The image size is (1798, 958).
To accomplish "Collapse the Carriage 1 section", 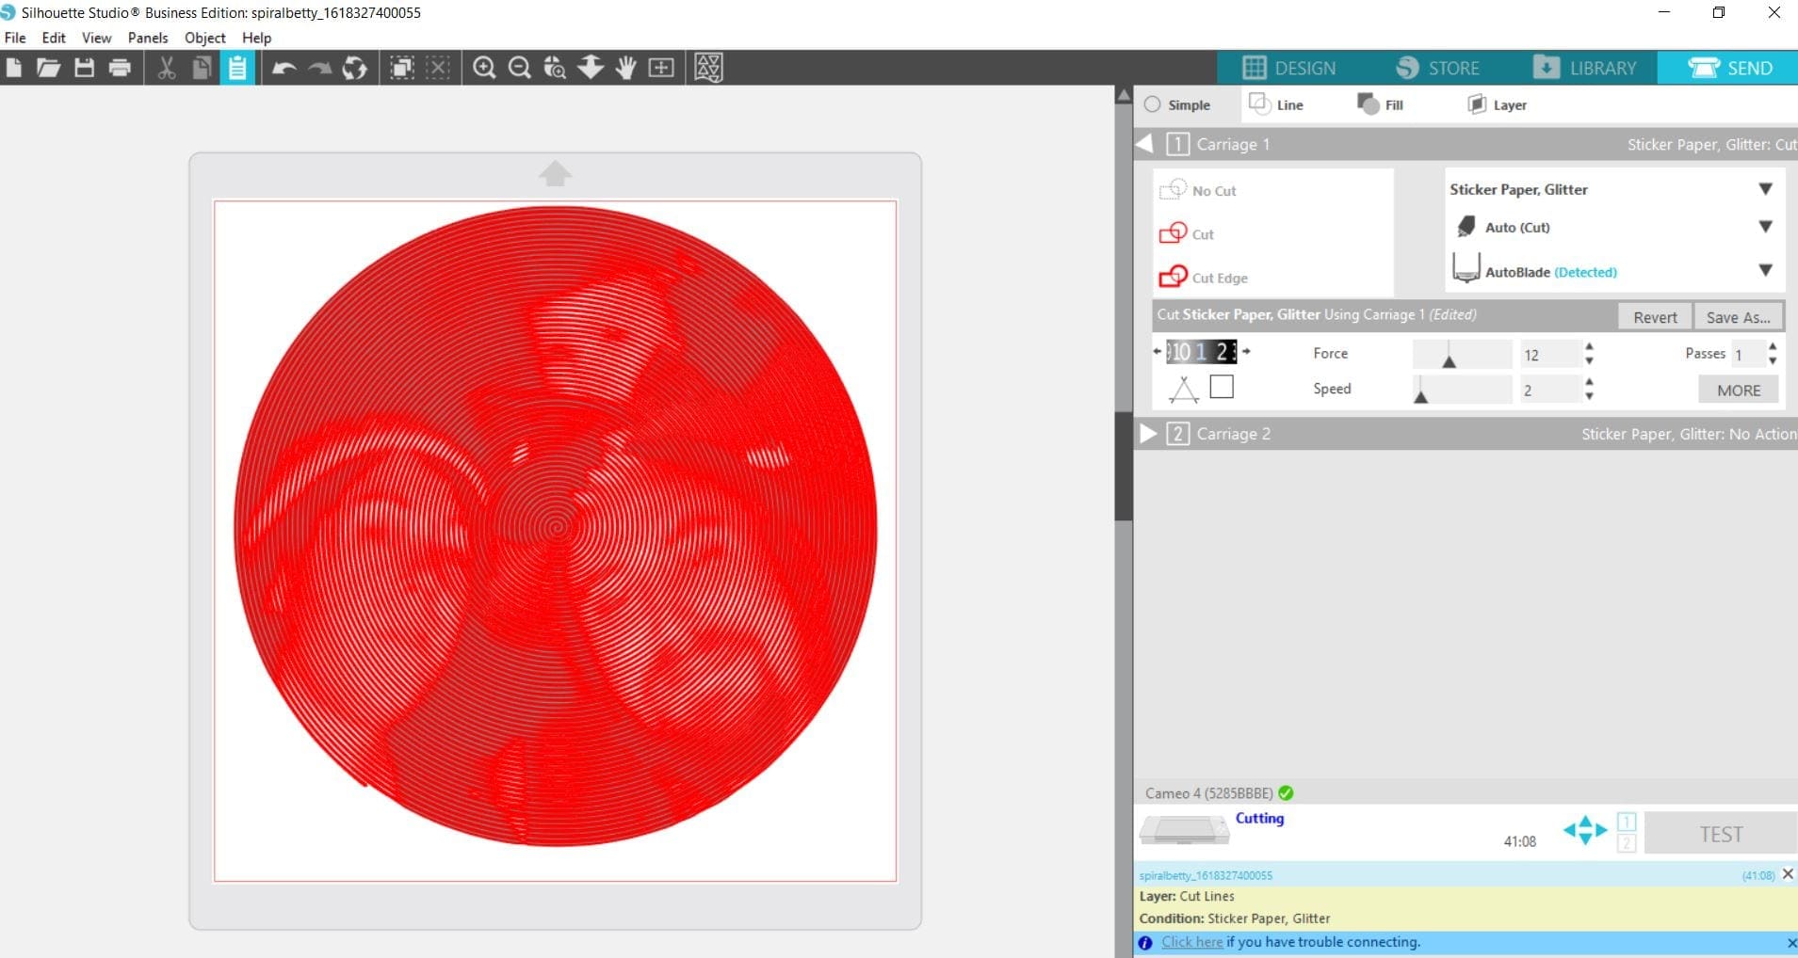I will (x=1144, y=144).
